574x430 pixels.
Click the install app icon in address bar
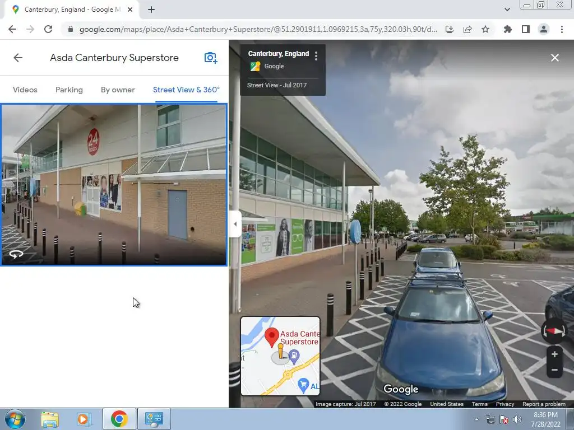pos(449,29)
